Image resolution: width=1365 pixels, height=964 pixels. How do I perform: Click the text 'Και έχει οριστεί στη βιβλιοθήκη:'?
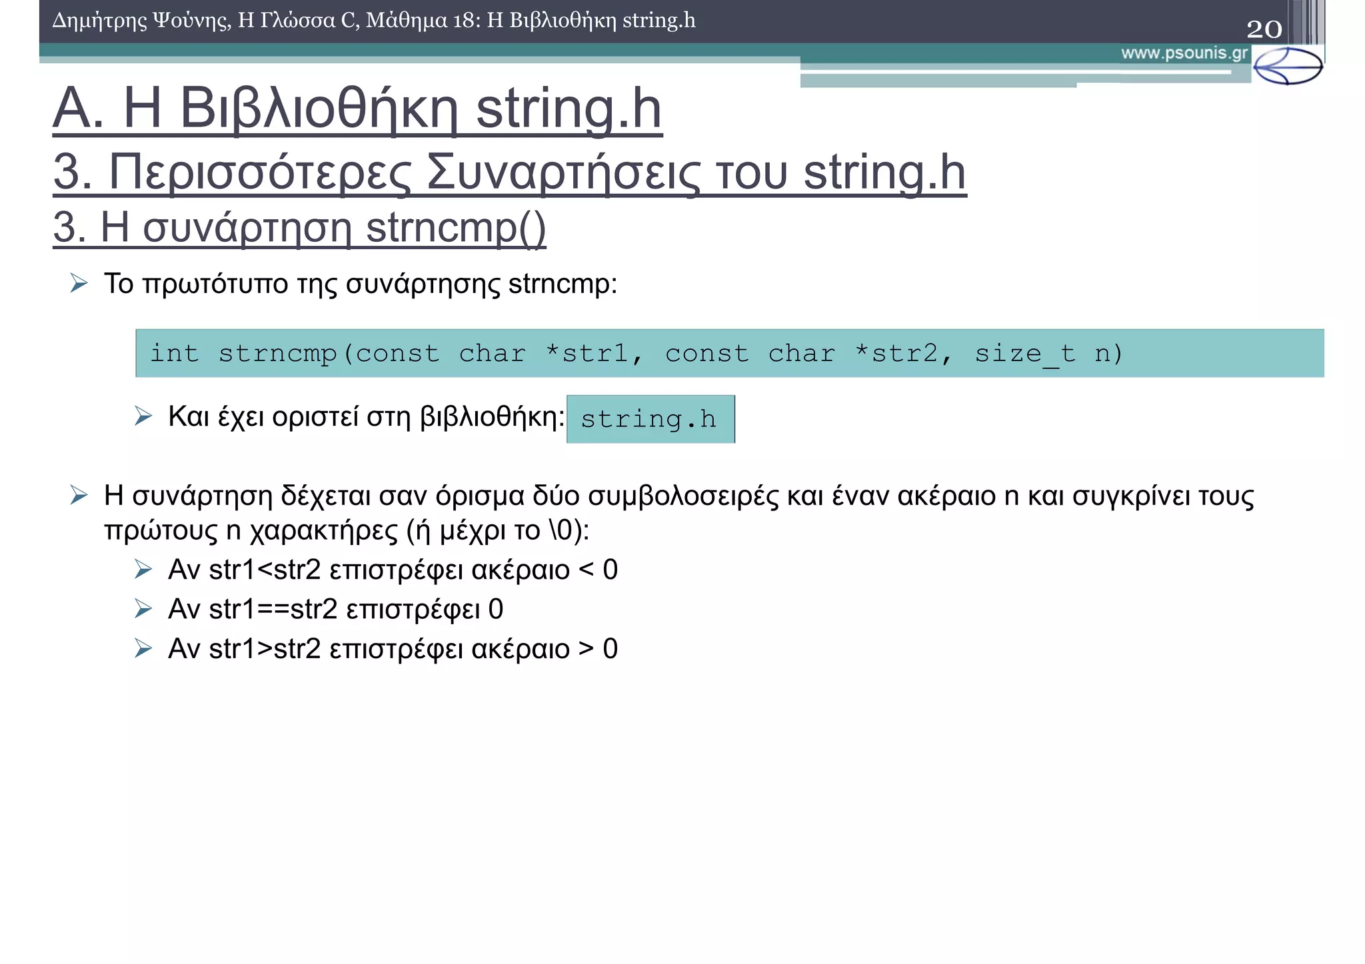[367, 417]
